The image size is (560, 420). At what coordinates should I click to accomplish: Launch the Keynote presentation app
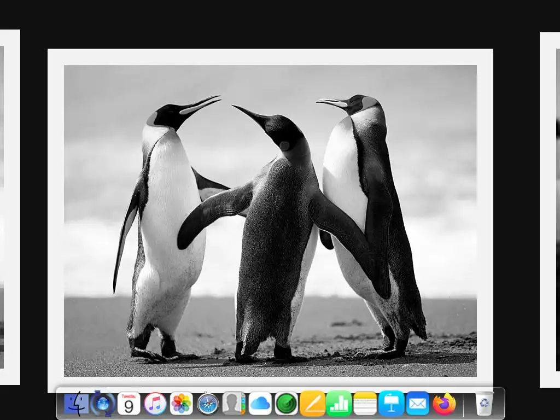tap(392, 404)
